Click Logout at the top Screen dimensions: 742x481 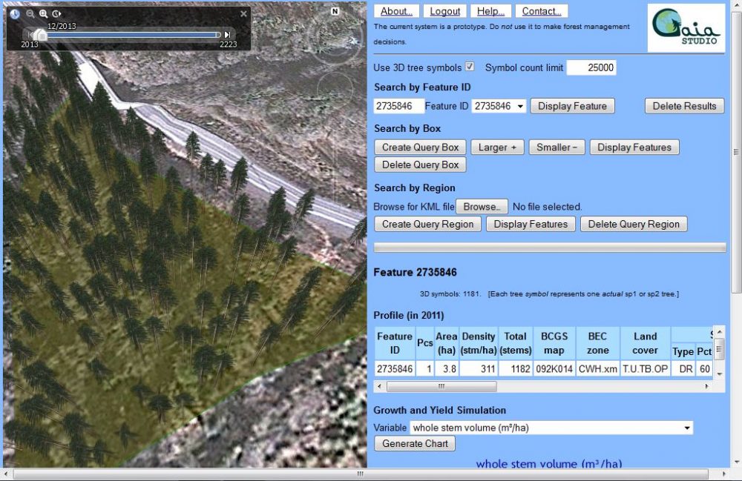tap(445, 11)
